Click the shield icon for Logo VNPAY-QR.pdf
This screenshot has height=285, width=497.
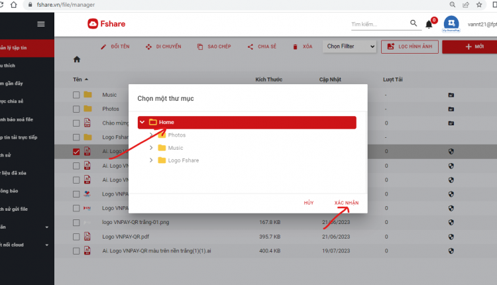pos(451,237)
